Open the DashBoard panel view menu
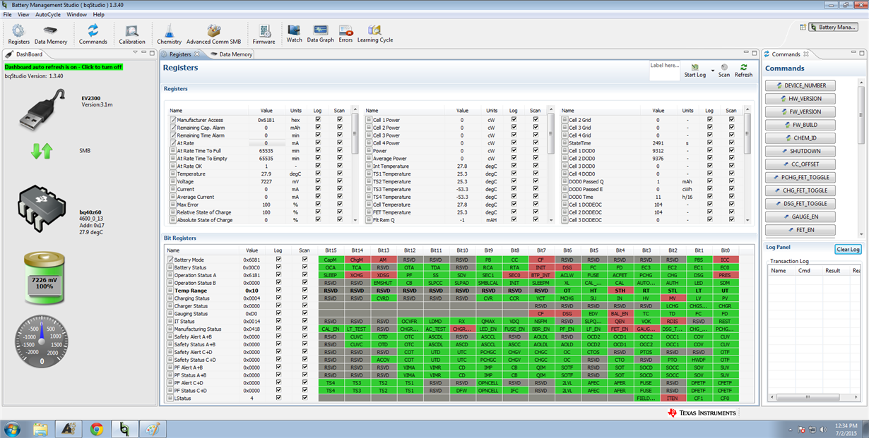 point(134,54)
